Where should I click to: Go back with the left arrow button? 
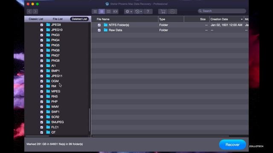(x=29, y=11)
